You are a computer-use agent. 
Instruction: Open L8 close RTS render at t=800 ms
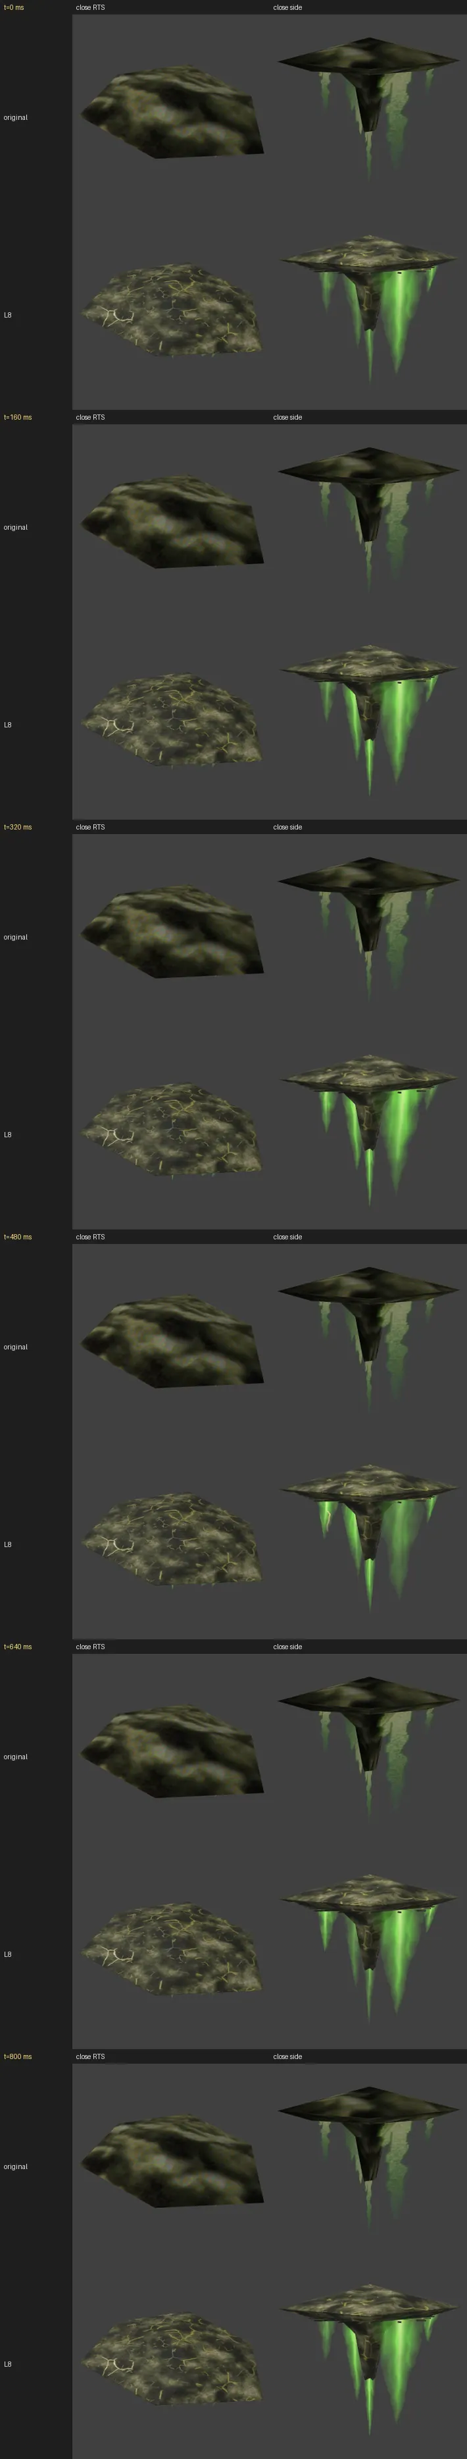pos(170,2360)
